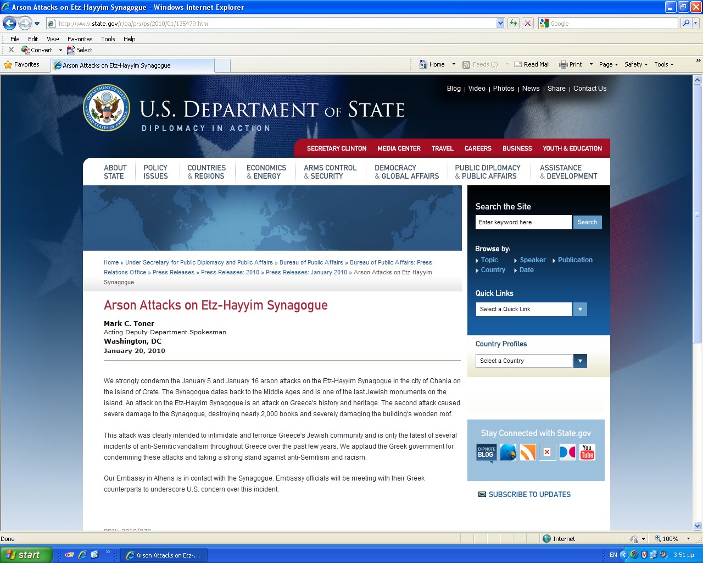Click the browser Back arrow button
The image size is (703, 563).
(x=9, y=23)
